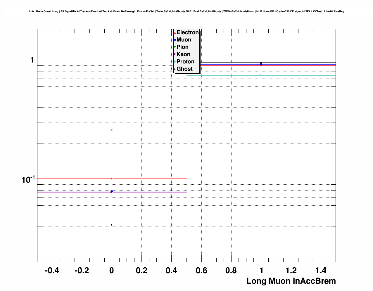Screen dimensions: 373x291
Task: Click the x-axis tick label '1.4'
Action: pos(321,271)
